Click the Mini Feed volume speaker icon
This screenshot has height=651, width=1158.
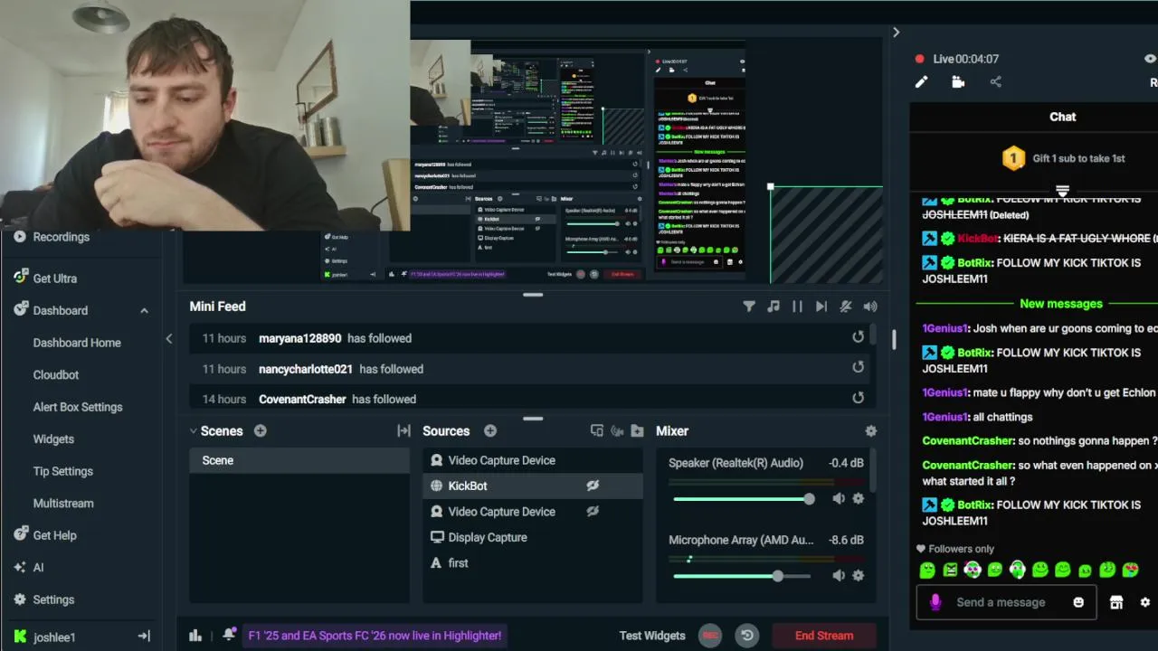870,307
